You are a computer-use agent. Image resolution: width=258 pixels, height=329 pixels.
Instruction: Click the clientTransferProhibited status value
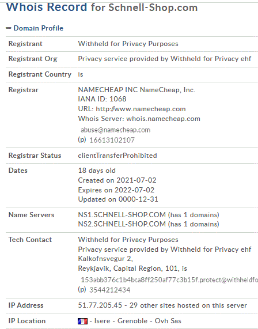117,156
